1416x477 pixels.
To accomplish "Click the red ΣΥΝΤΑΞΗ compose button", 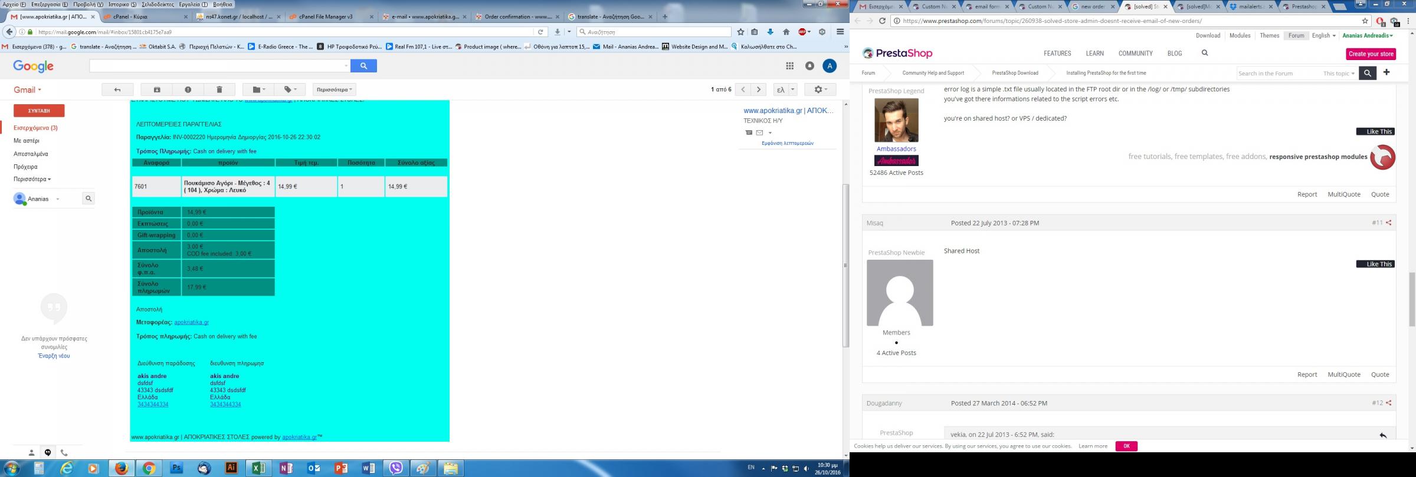I will 39,111.
